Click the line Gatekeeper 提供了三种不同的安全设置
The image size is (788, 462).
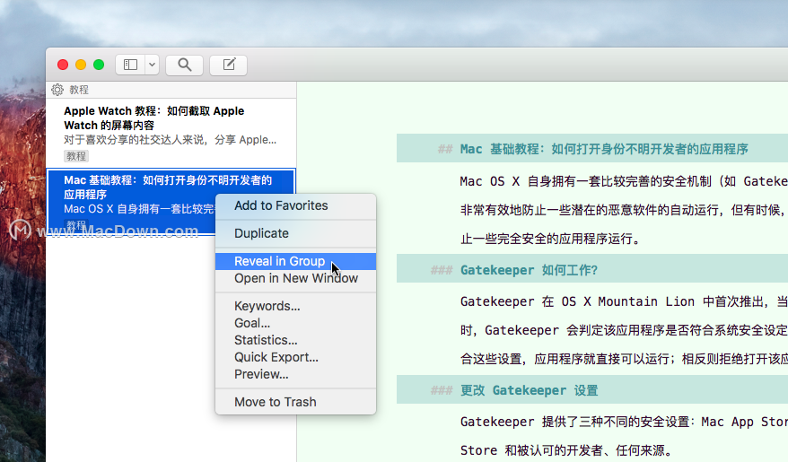624,422
